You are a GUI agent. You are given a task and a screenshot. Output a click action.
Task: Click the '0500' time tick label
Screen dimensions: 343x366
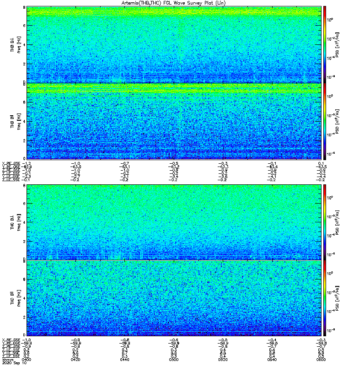click(174, 360)
